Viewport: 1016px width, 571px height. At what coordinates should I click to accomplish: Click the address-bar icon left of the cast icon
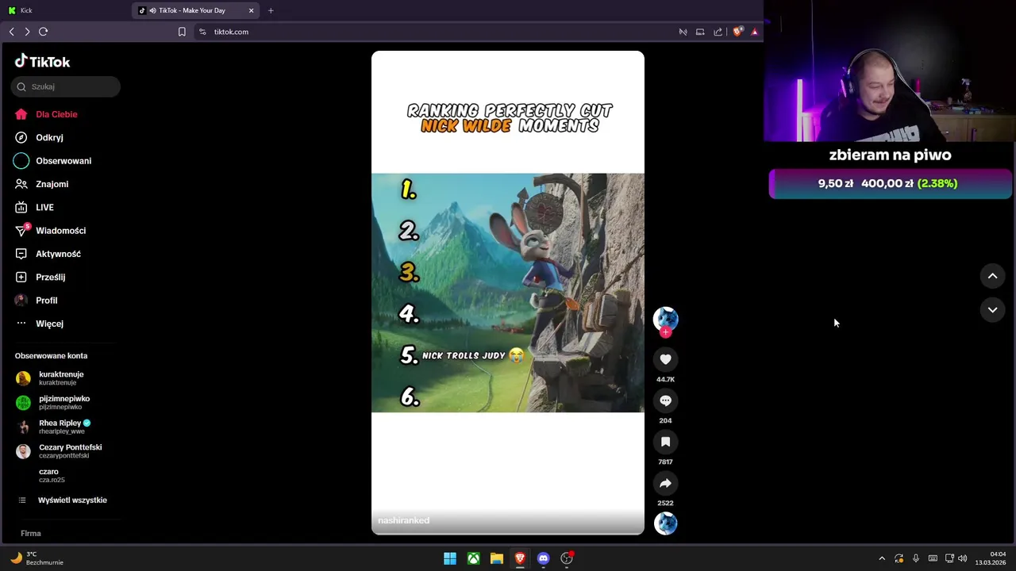(683, 32)
